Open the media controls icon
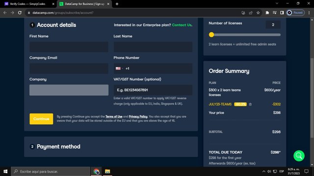 coord(275,13)
